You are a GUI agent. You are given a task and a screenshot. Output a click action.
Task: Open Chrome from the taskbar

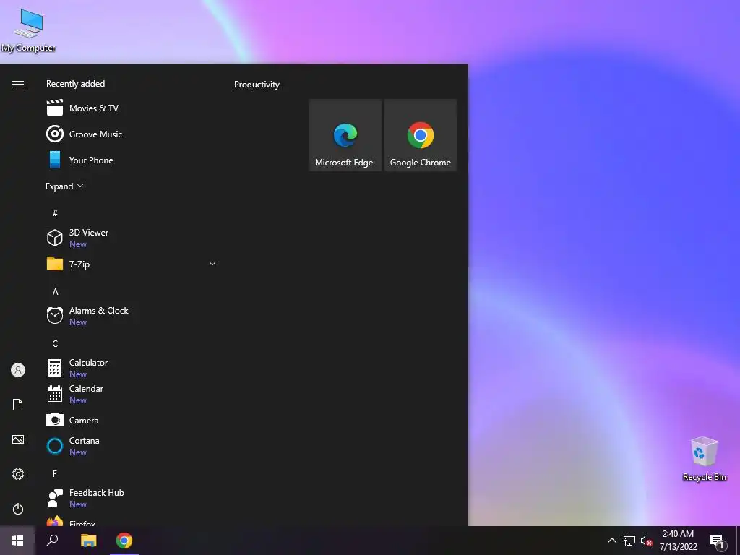[x=124, y=541]
